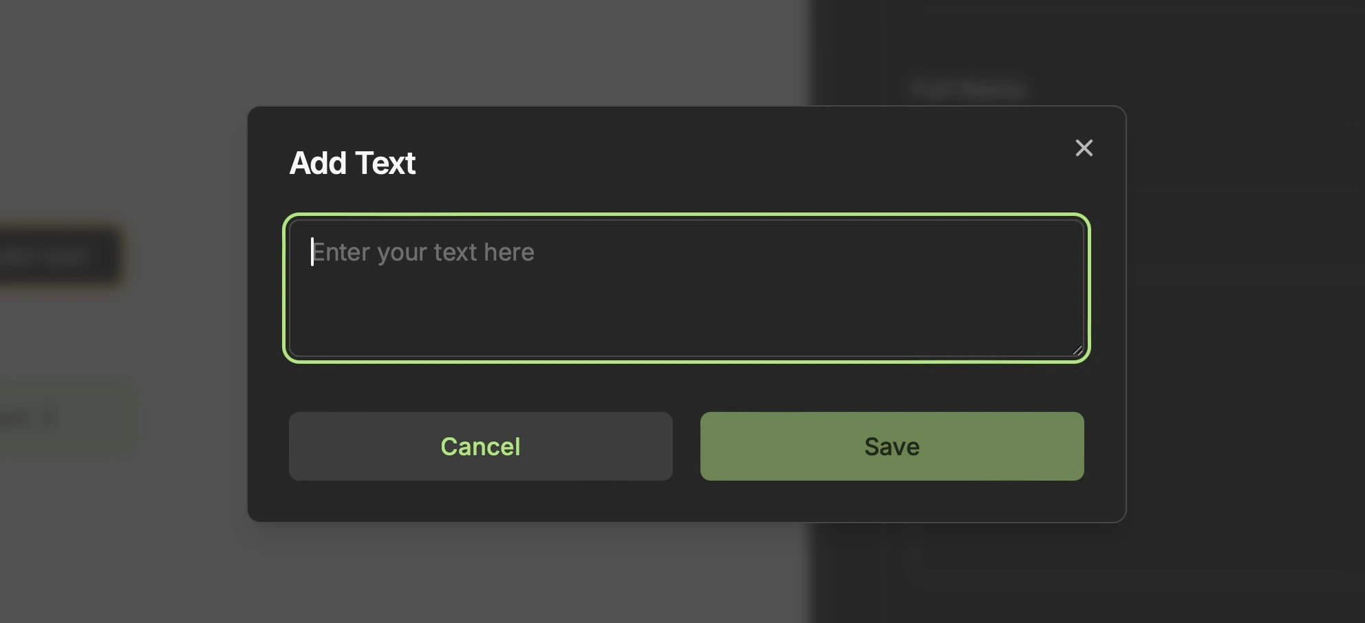The width and height of the screenshot is (1365, 623).
Task: Close the Add Text dialog with X
Action: click(1084, 148)
